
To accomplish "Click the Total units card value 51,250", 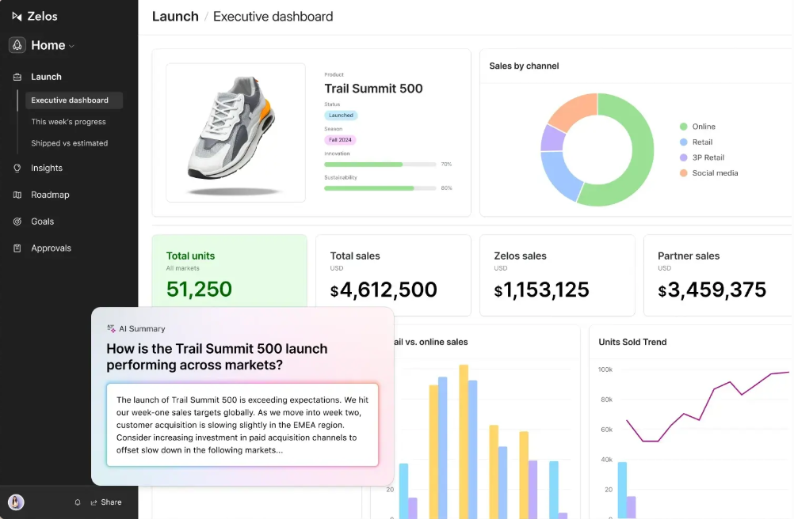I will [199, 289].
